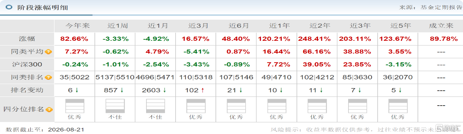Click the 82.66% year-to-date return value
This screenshot has height=134, width=463.
(75, 39)
